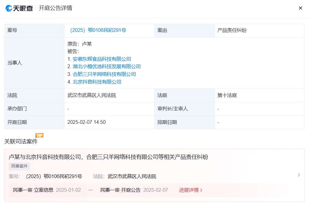Click the 产品责任纠纷 cell
309x205 pixels.
[x=259, y=30]
